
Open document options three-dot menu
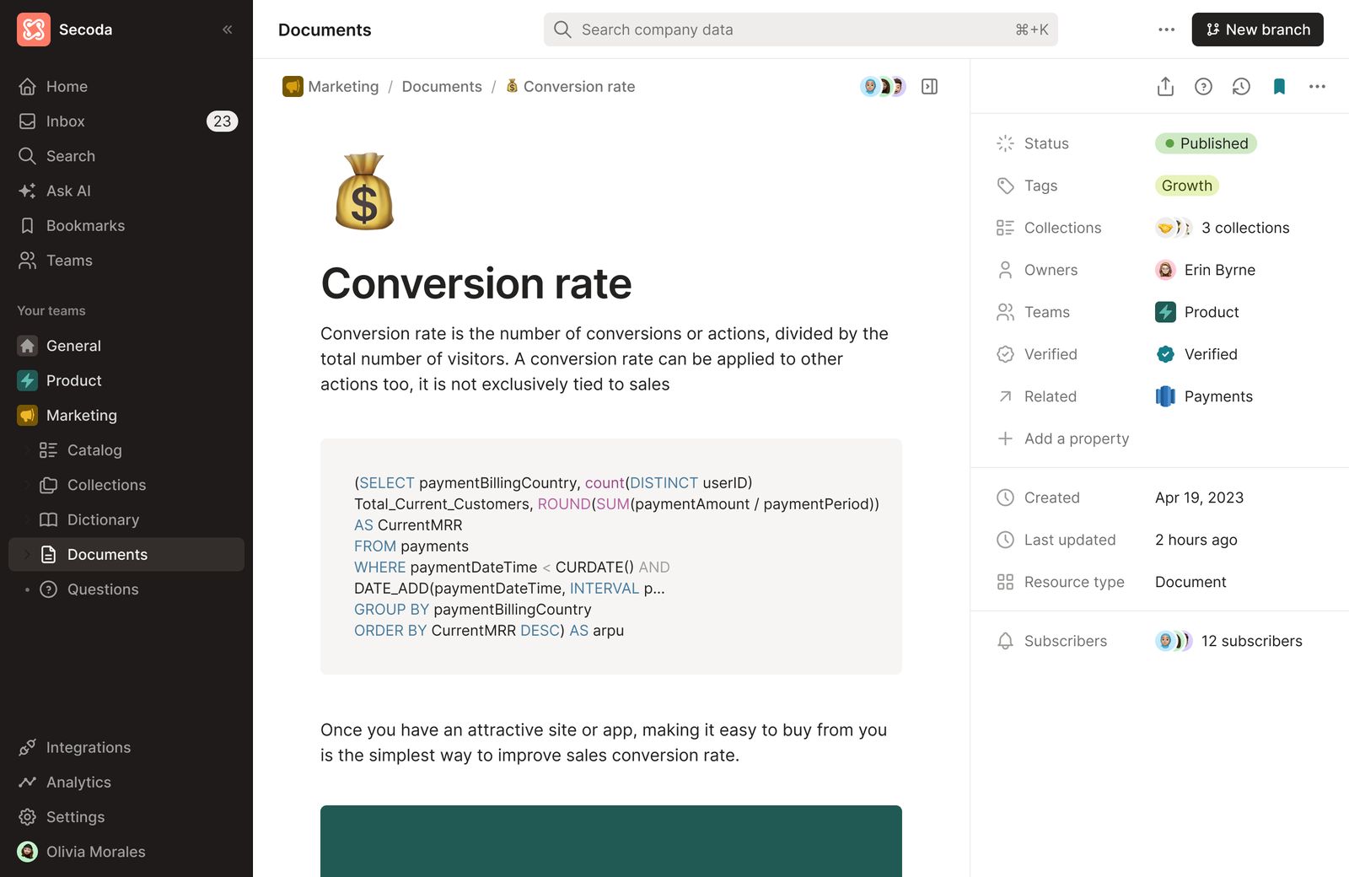pyautogui.click(x=1317, y=86)
